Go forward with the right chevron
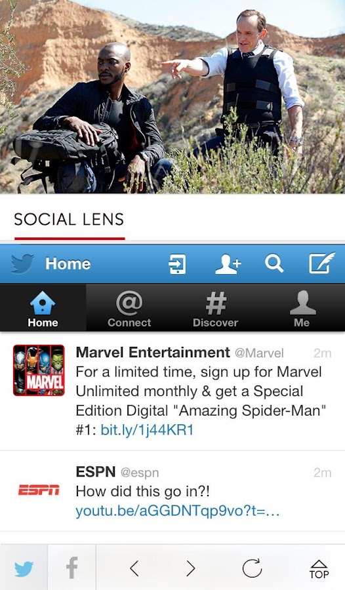 [x=191, y=568]
